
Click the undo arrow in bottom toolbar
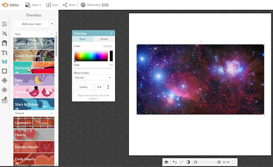click(x=174, y=162)
